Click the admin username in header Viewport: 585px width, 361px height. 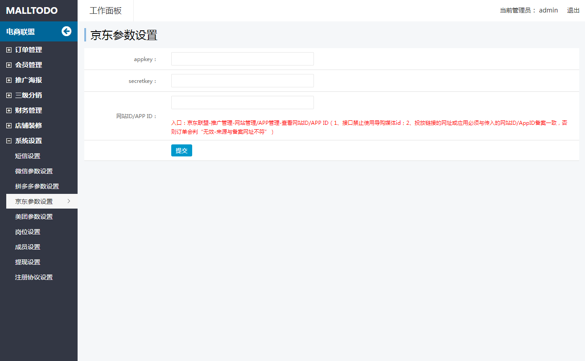click(x=548, y=10)
